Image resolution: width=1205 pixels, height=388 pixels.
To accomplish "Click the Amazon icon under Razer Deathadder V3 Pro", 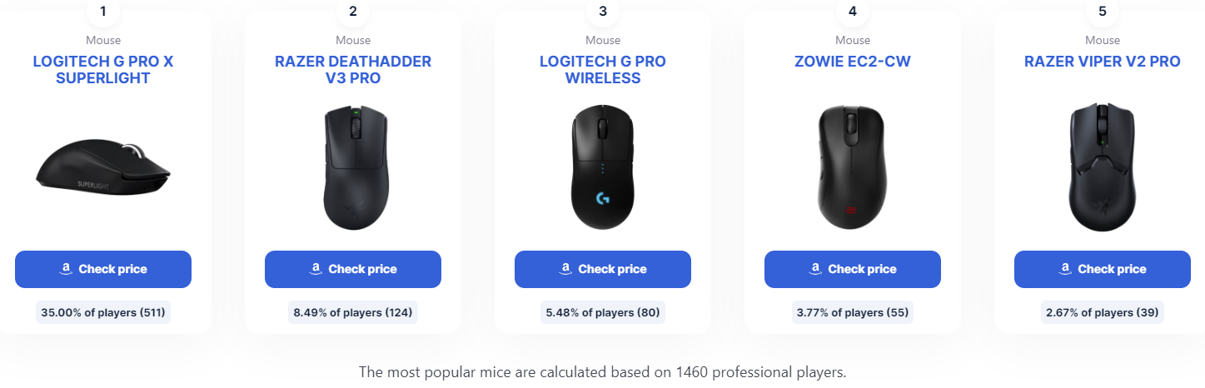I will (316, 269).
